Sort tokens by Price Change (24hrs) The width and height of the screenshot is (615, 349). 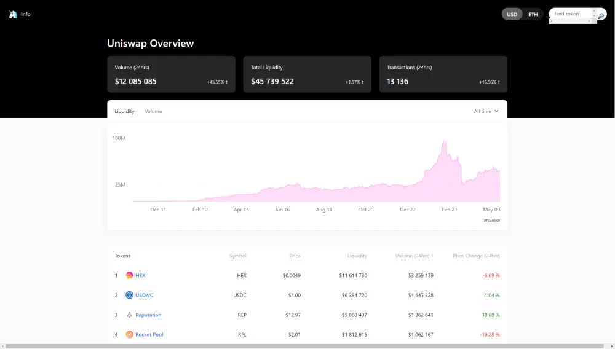pos(476,256)
